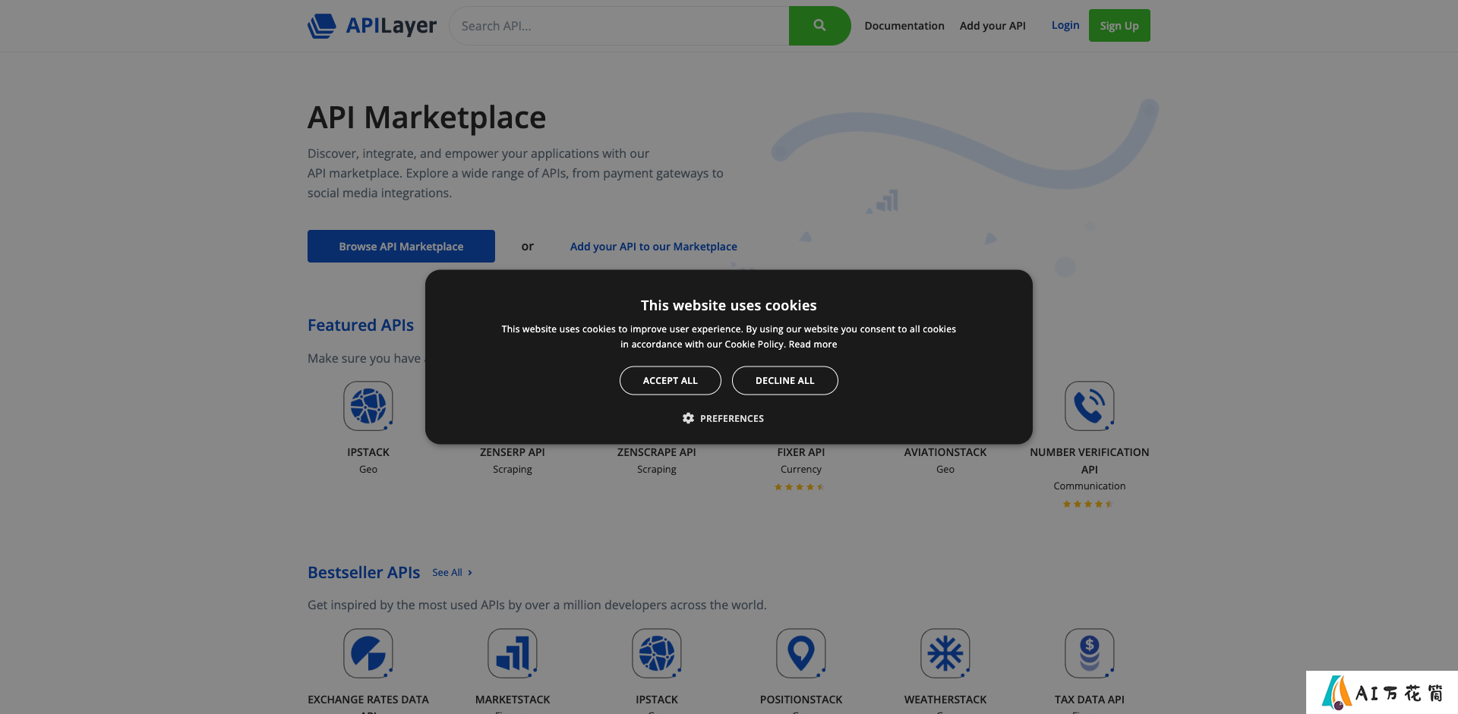Click the MARKETSTACK label
This screenshot has height=714, width=1458.
click(x=513, y=700)
